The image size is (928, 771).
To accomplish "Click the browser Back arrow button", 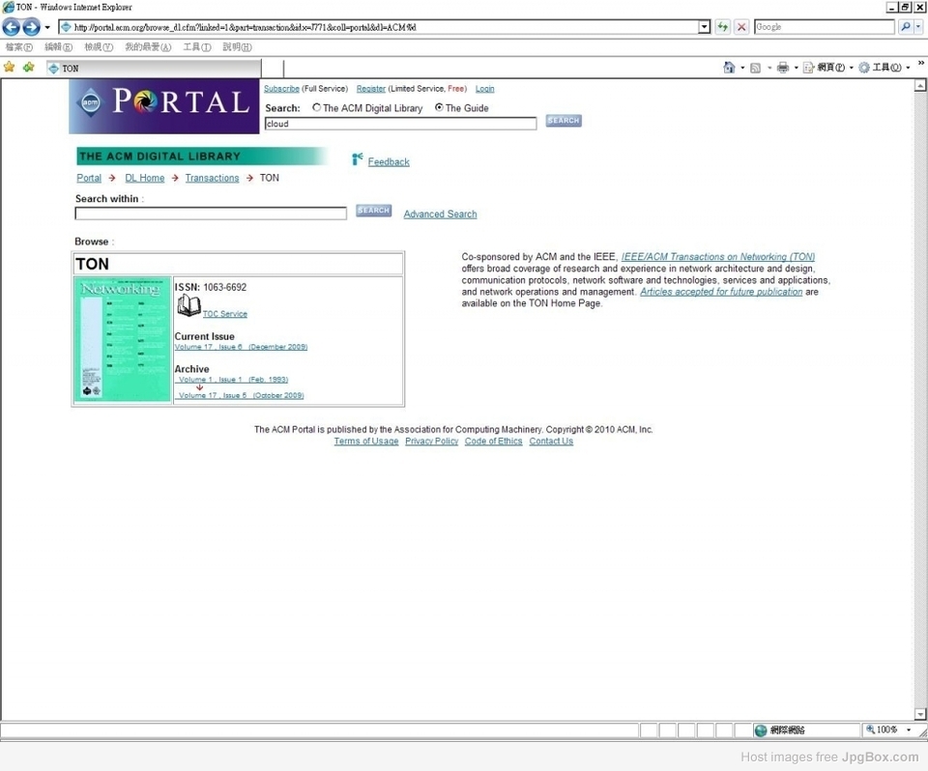I will (12, 27).
